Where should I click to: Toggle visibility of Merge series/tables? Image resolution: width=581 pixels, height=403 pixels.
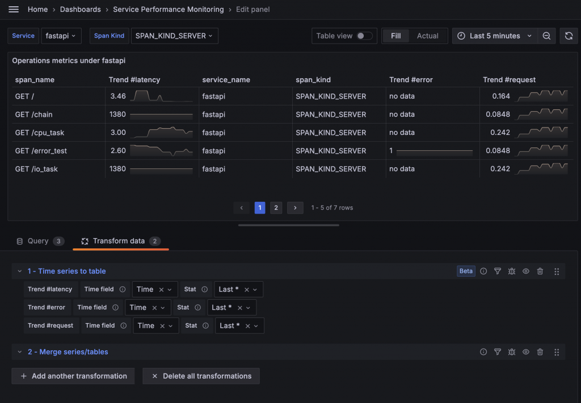point(526,352)
